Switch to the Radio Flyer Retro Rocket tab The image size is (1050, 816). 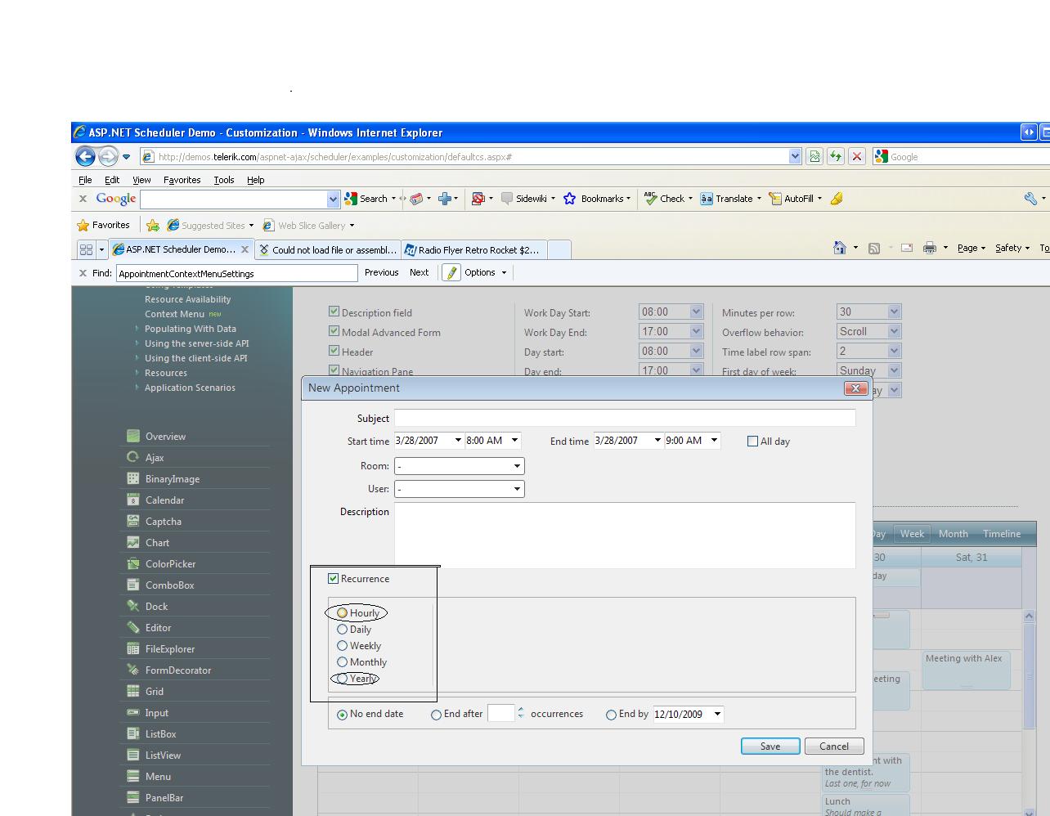(473, 250)
